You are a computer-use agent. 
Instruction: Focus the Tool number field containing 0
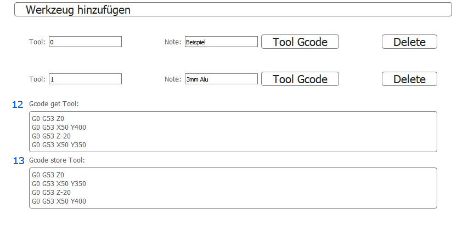click(x=85, y=42)
